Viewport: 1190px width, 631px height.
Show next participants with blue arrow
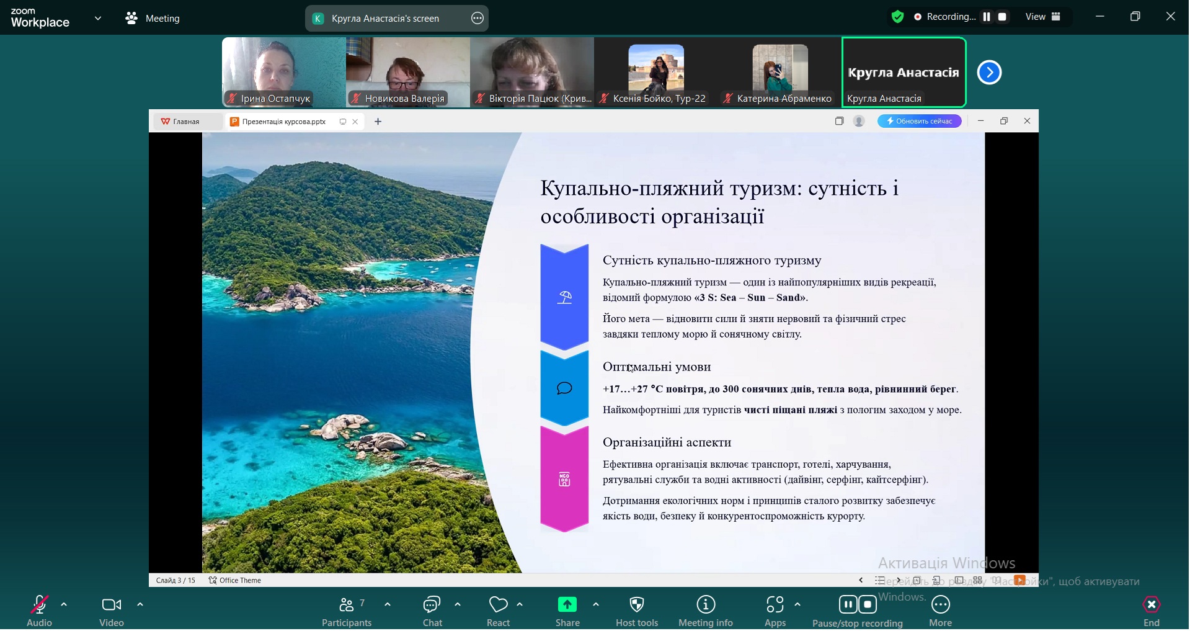click(989, 73)
